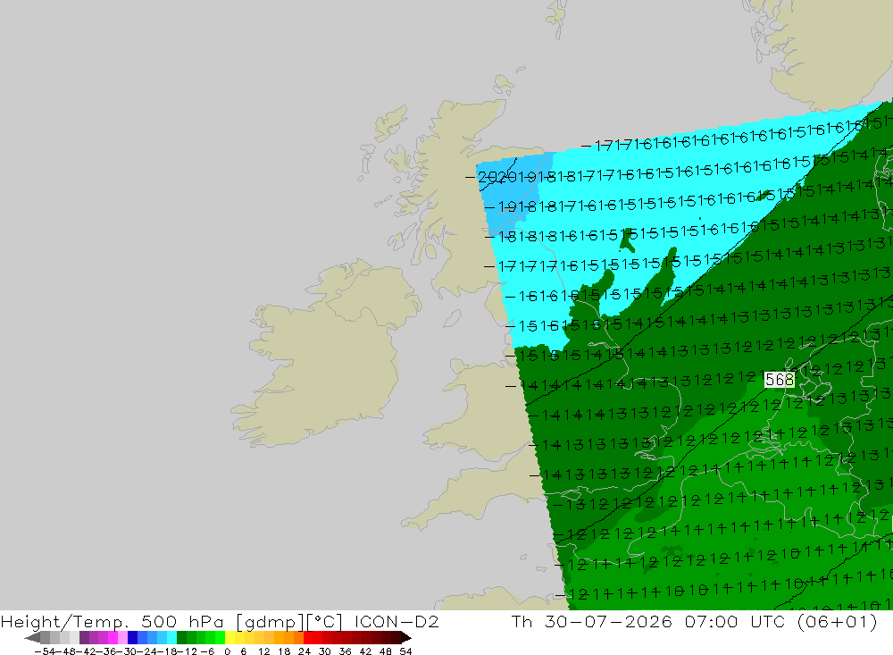
Task: Click the magenta legend swatch
Action: click(x=113, y=637)
